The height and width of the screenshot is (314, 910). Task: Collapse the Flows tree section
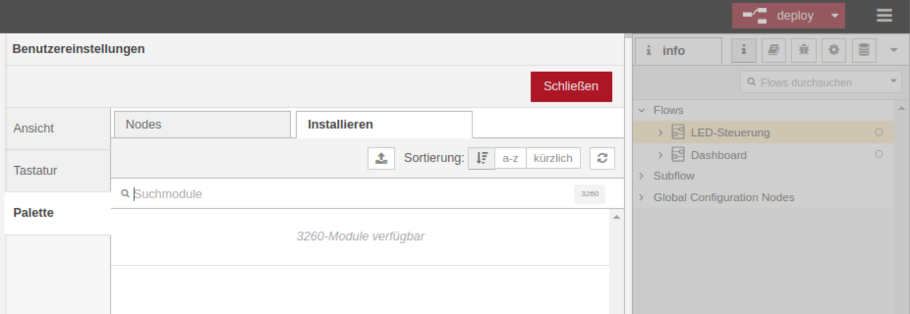tap(641, 111)
